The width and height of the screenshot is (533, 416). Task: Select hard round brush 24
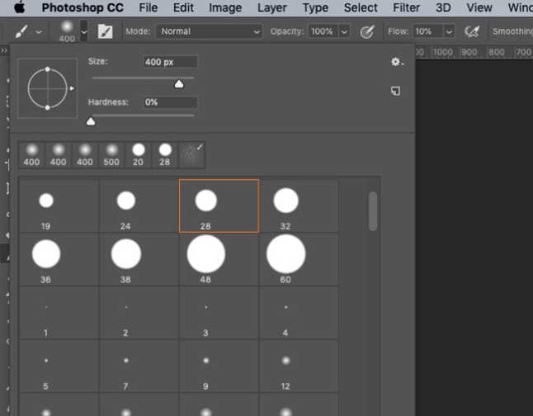point(139,206)
